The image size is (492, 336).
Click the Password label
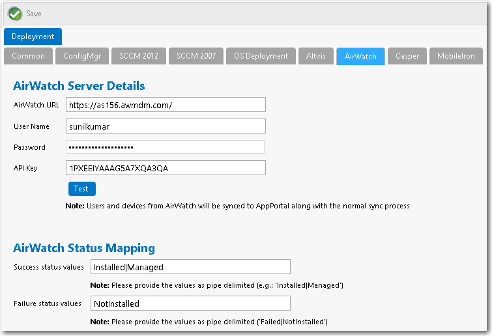(29, 147)
